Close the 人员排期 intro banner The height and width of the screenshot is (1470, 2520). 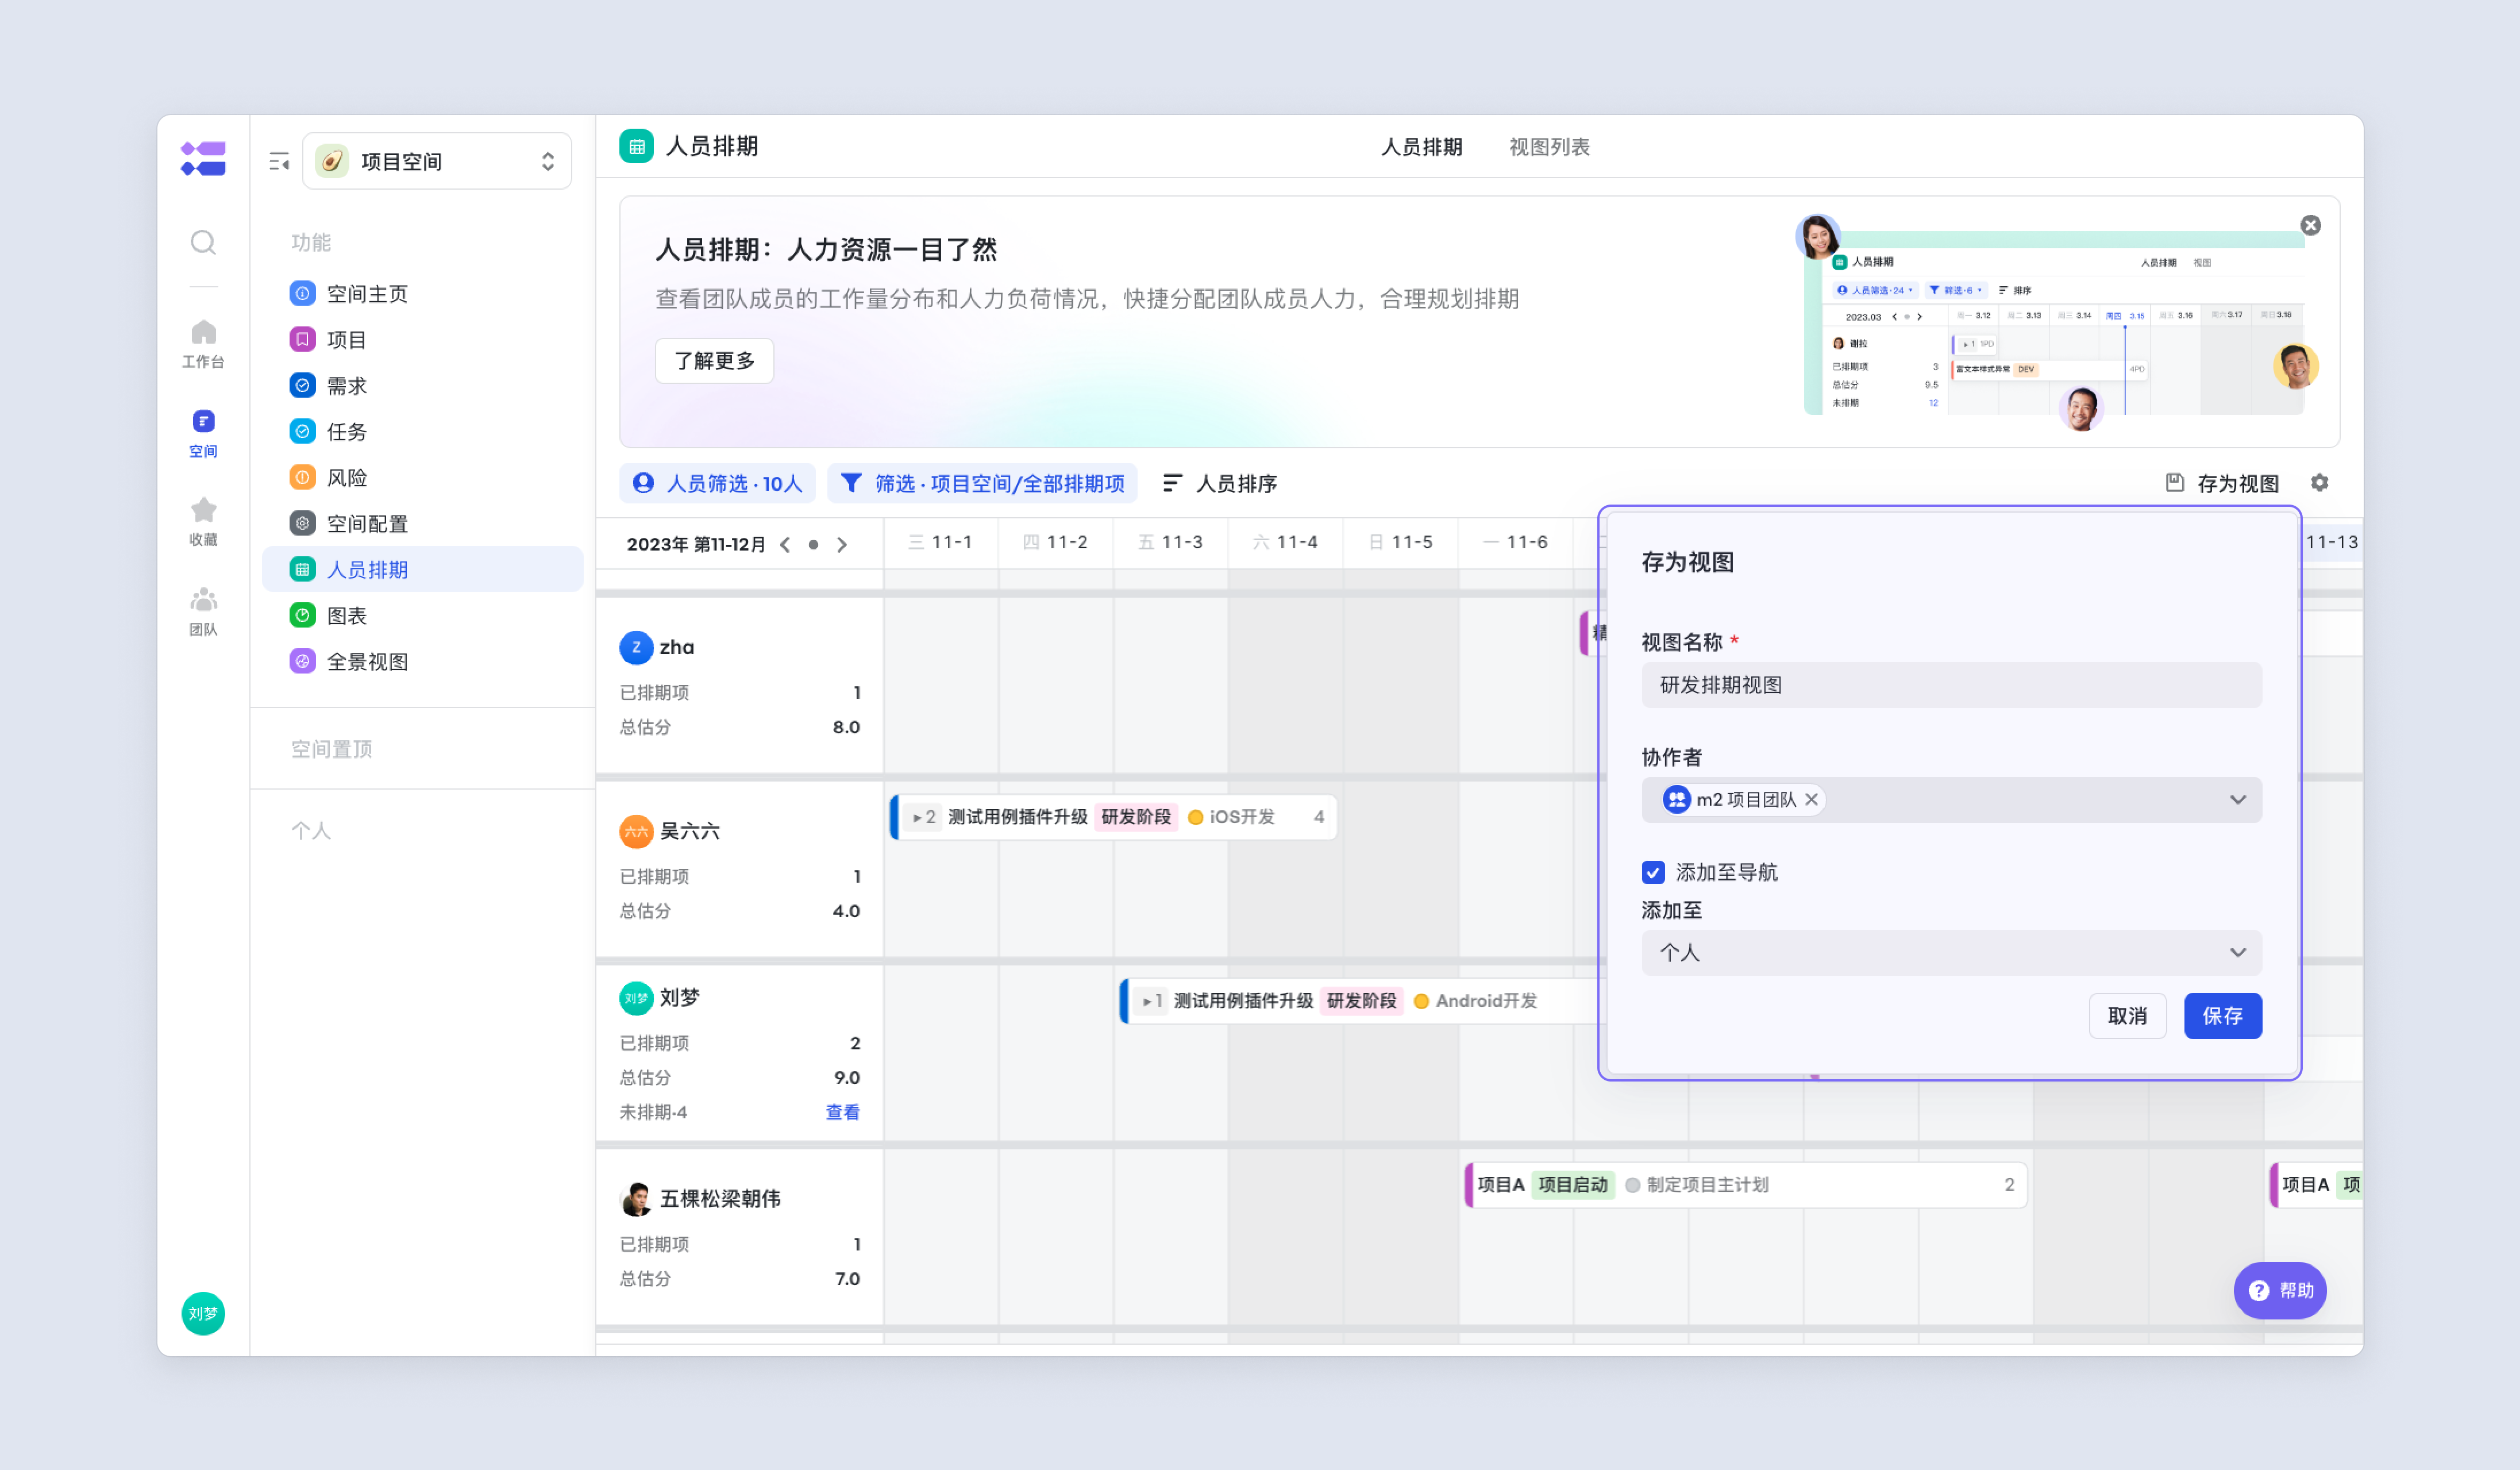coord(2310,225)
